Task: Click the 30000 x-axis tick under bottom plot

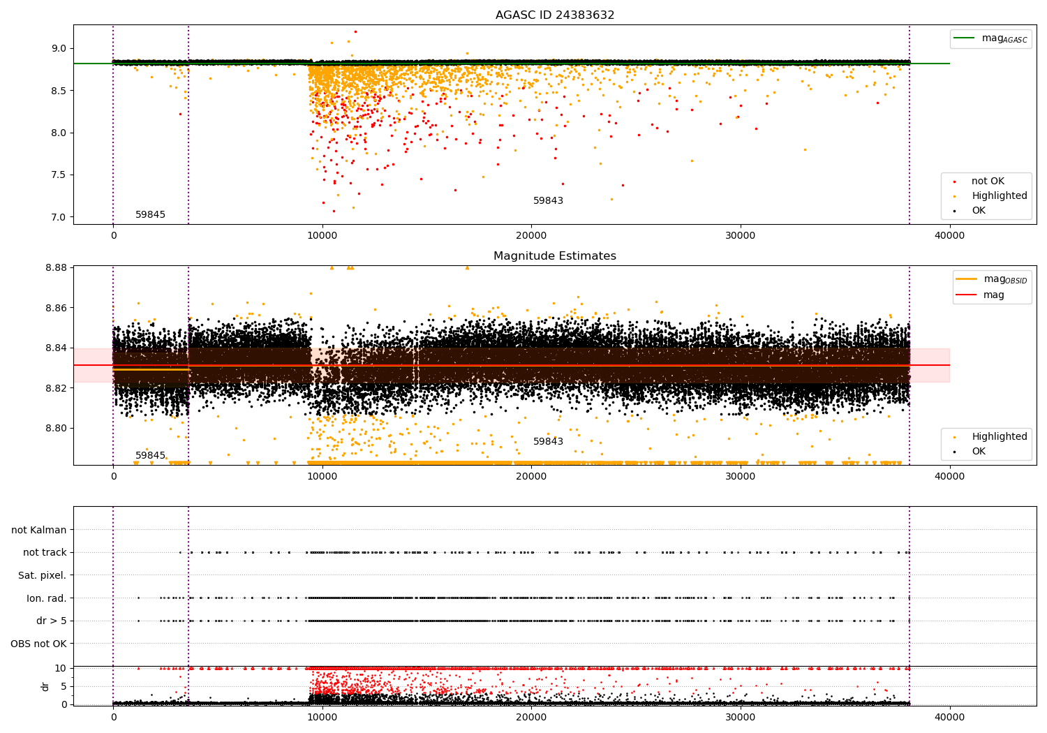Action: 741,717
